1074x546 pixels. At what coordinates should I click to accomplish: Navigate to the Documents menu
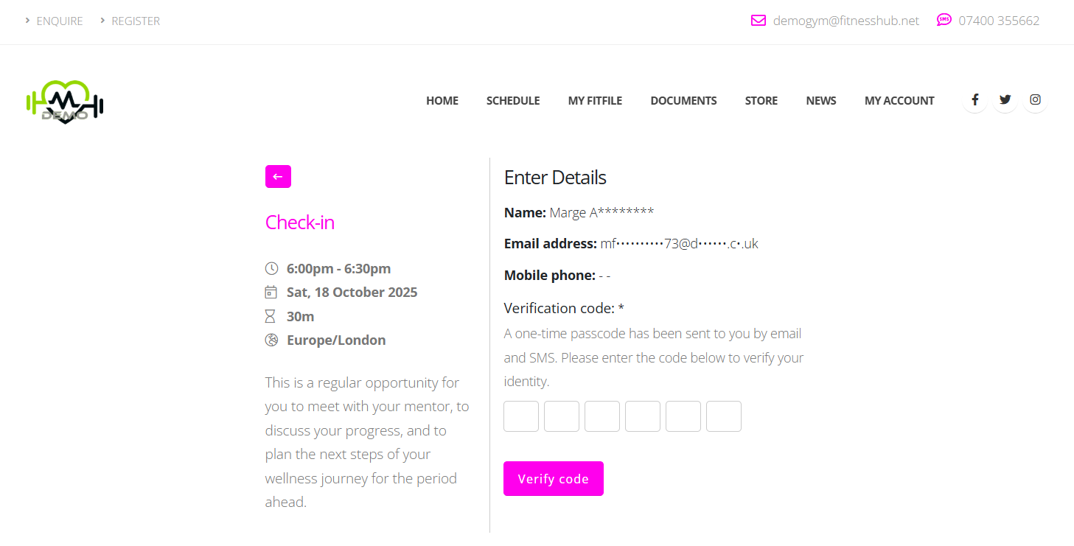[683, 101]
